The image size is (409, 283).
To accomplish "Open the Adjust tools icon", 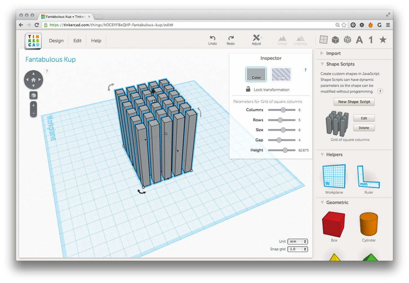I will click(x=256, y=38).
